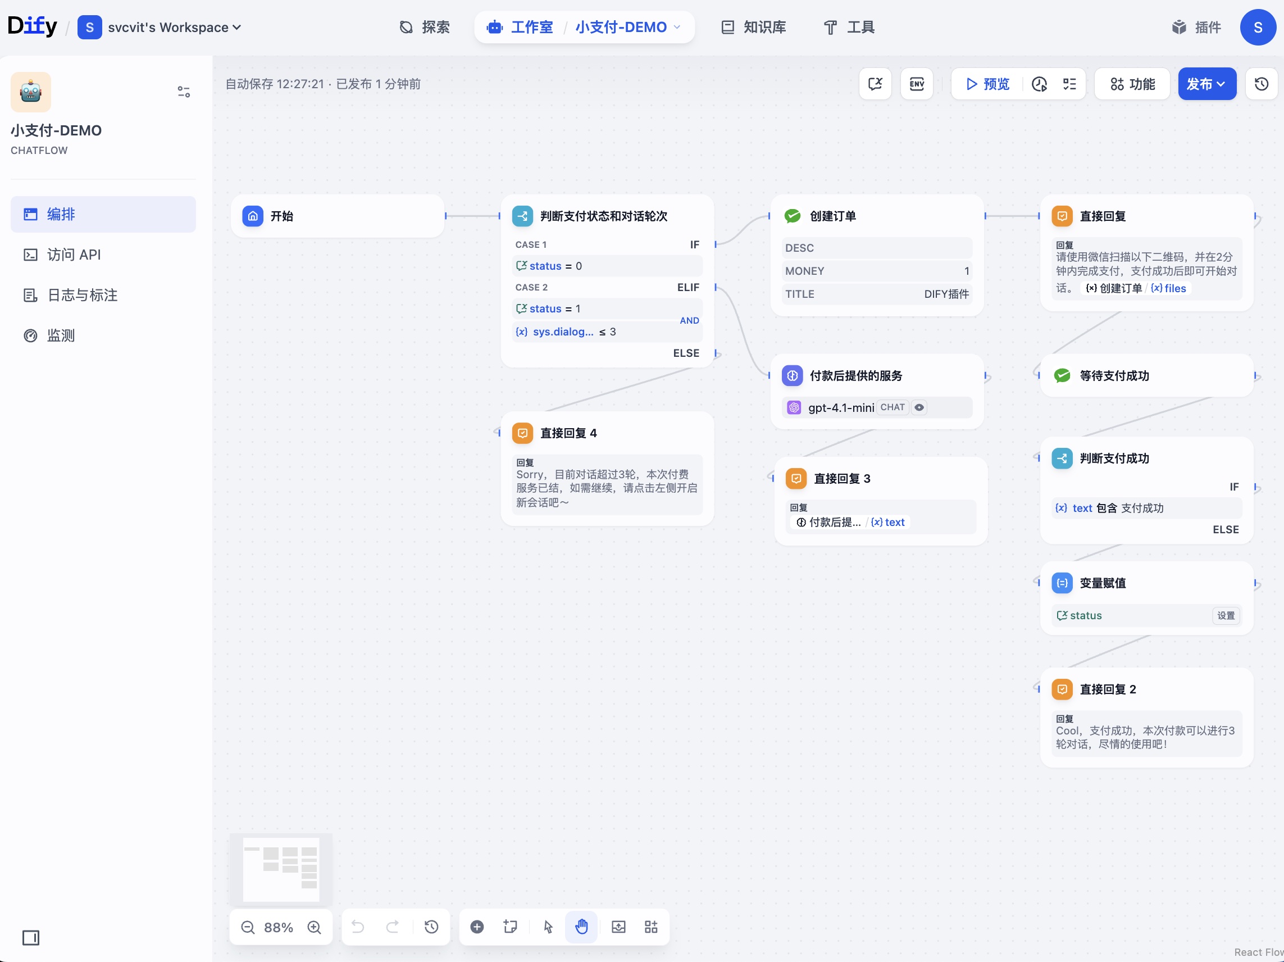Expand the 发布 publish dropdown

pyautogui.click(x=1206, y=84)
